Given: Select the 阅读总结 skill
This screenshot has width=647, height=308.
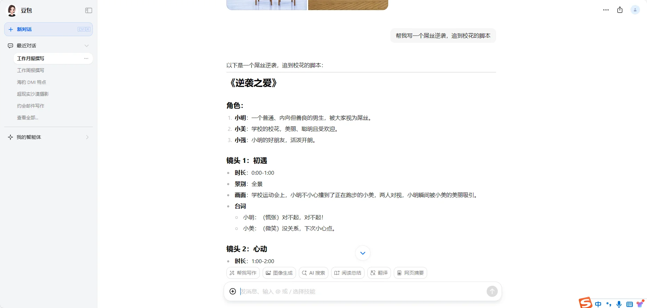Looking at the screenshot, I should point(348,273).
